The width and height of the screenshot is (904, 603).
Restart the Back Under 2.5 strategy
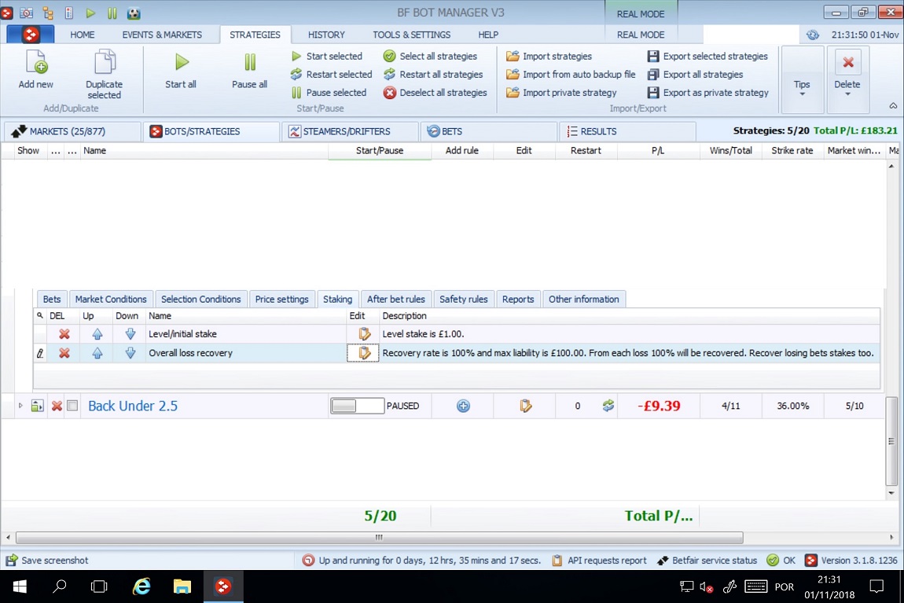click(x=608, y=406)
